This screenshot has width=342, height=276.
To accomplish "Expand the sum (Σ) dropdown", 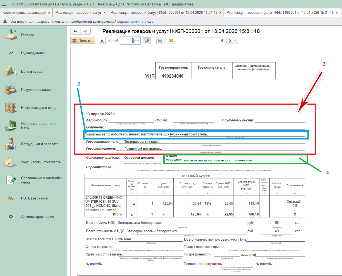I will 232,41.
